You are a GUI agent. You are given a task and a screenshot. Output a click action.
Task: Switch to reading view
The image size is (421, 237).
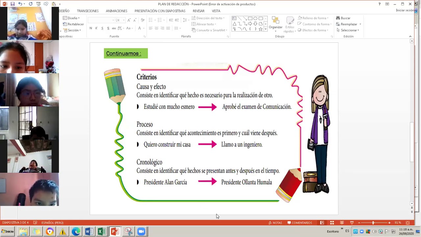point(342,223)
